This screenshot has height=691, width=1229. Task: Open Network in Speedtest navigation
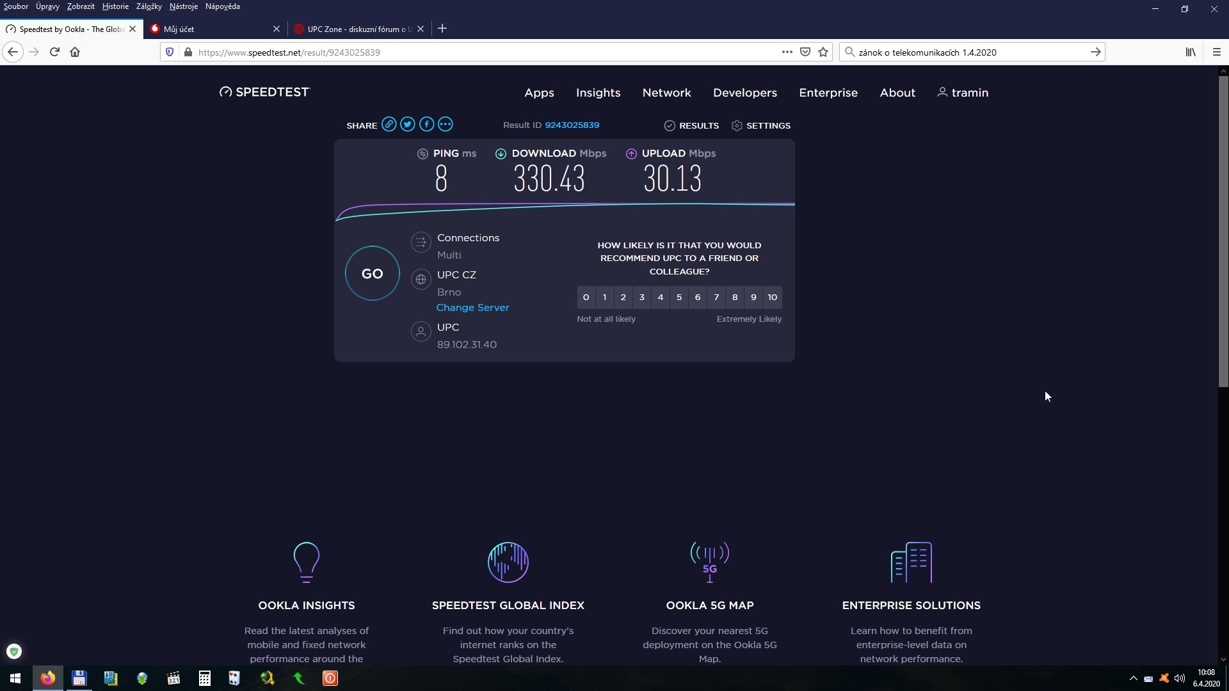666,93
